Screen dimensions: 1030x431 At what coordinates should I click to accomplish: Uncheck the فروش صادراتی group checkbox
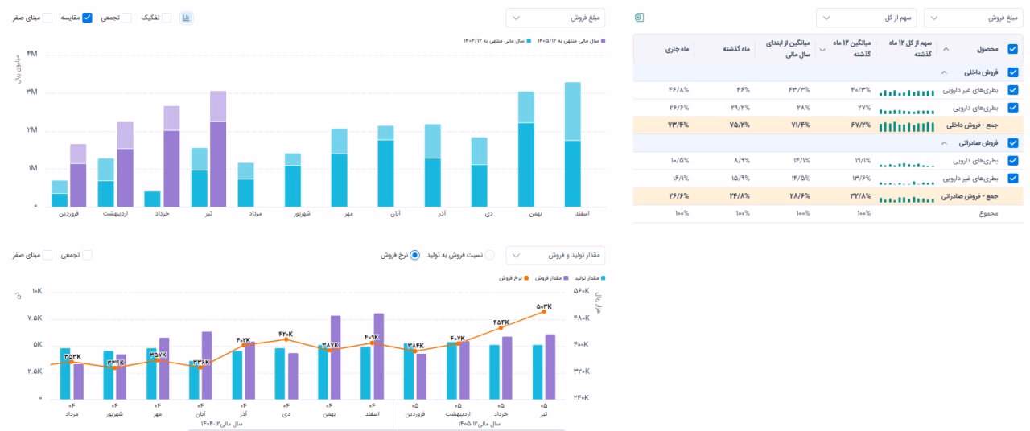click(x=1012, y=143)
